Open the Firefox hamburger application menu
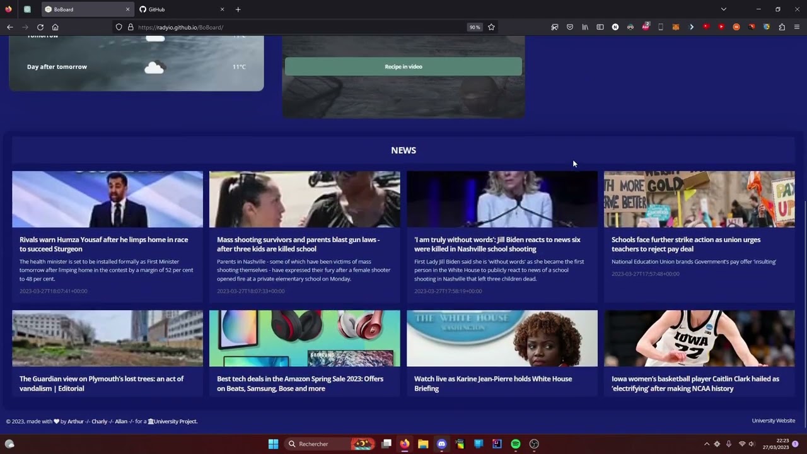Image resolution: width=807 pixels, height=454 pixels. (x=797, y=27)
